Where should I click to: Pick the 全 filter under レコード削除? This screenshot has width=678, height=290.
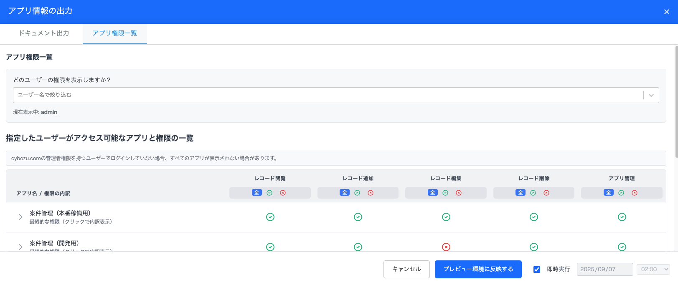click(521, 193)
